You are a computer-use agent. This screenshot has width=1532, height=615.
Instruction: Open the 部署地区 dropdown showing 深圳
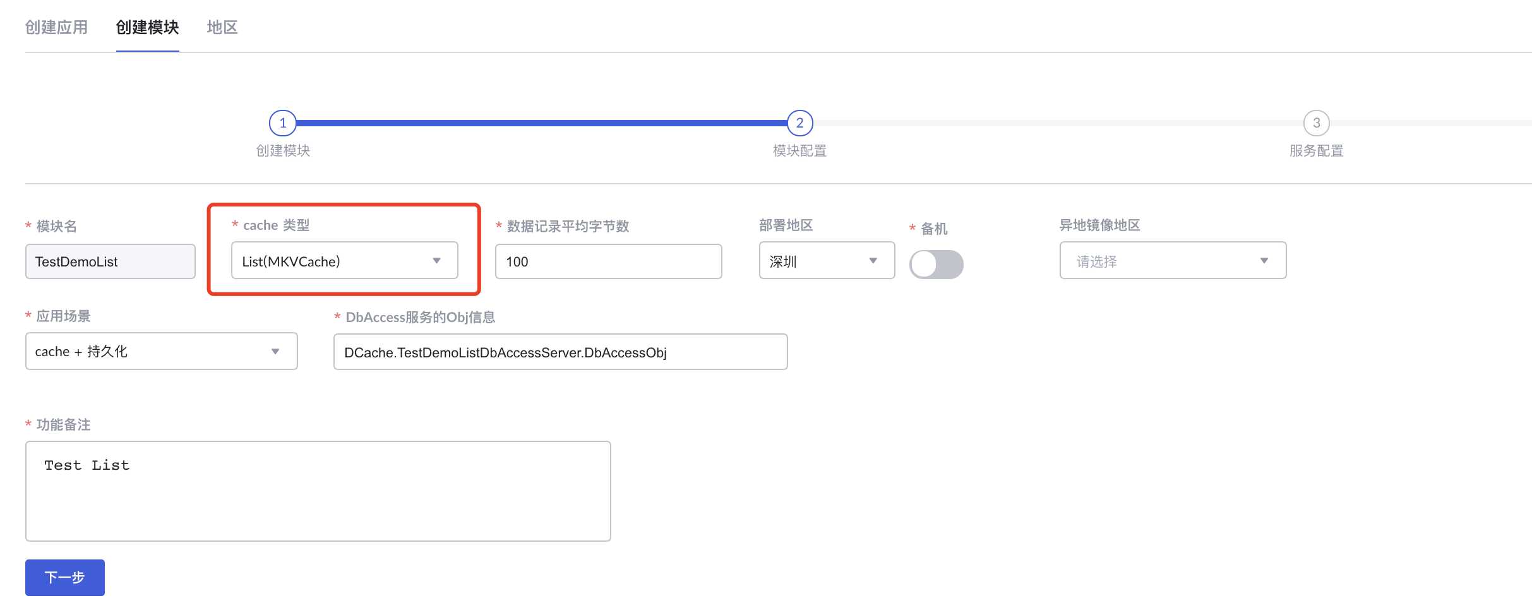(x=827, y=260)
